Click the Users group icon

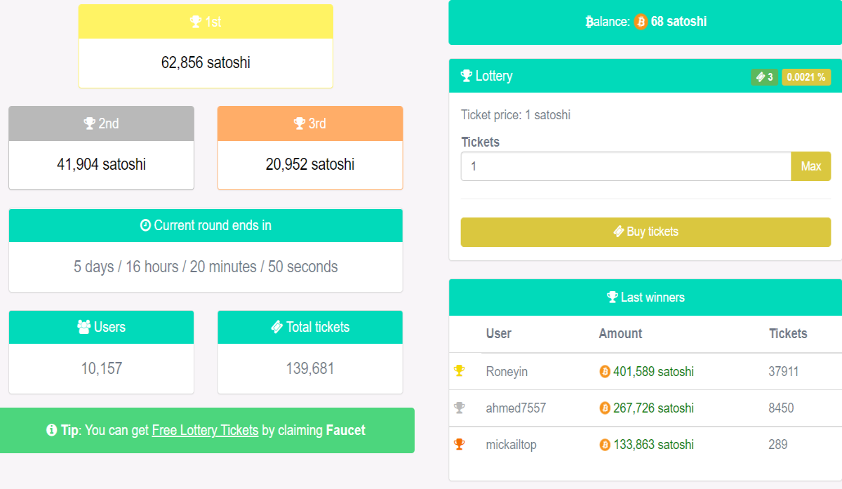[x=84, y=327]
